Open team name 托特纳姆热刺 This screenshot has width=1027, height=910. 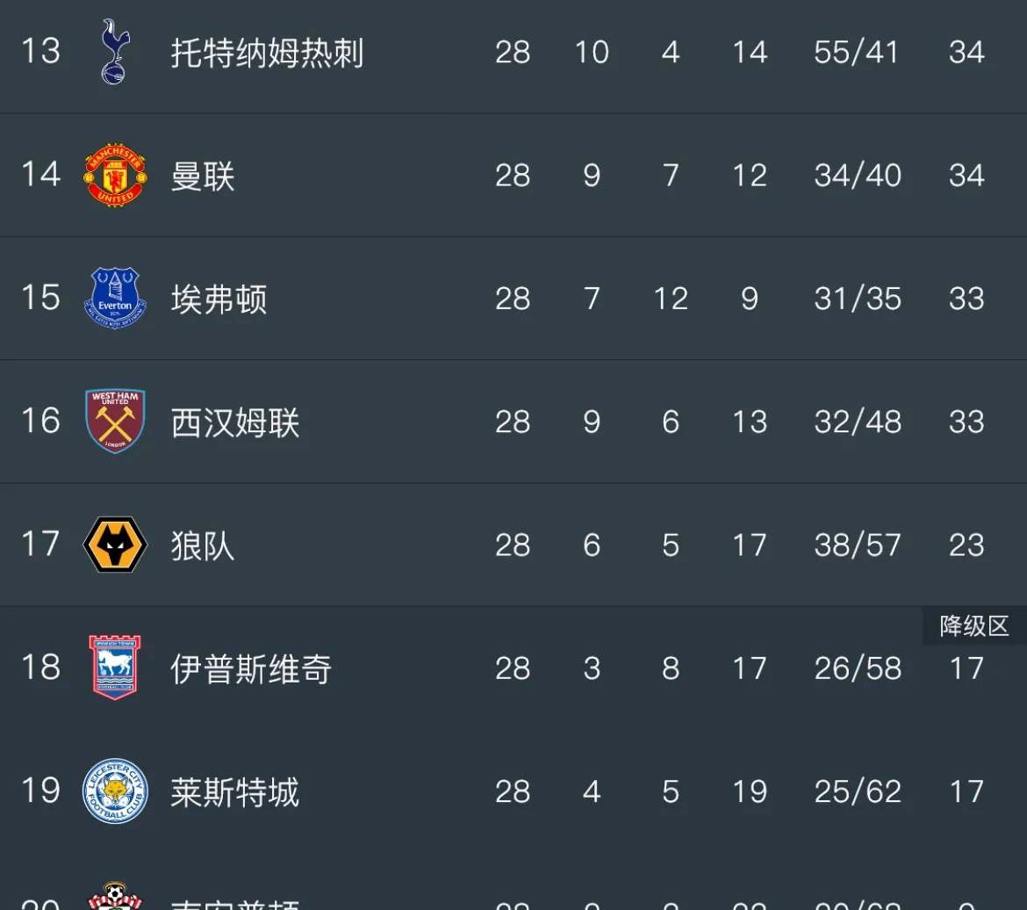[267, 53]
